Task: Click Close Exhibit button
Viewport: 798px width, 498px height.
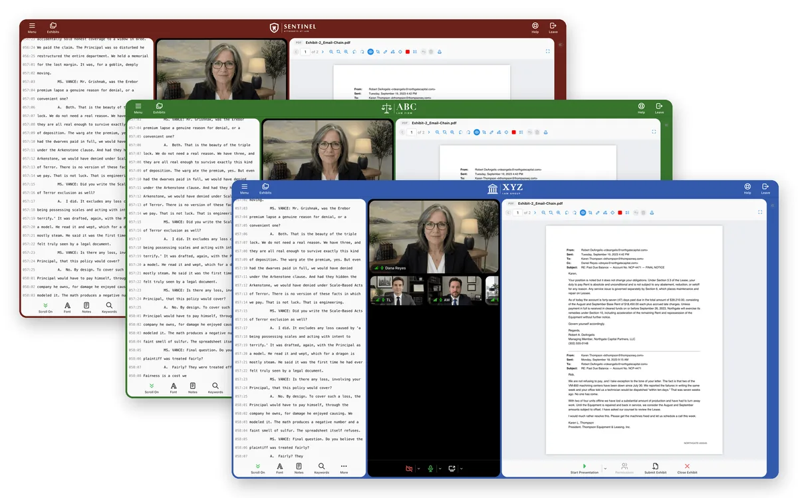Action: pos(687,468)
